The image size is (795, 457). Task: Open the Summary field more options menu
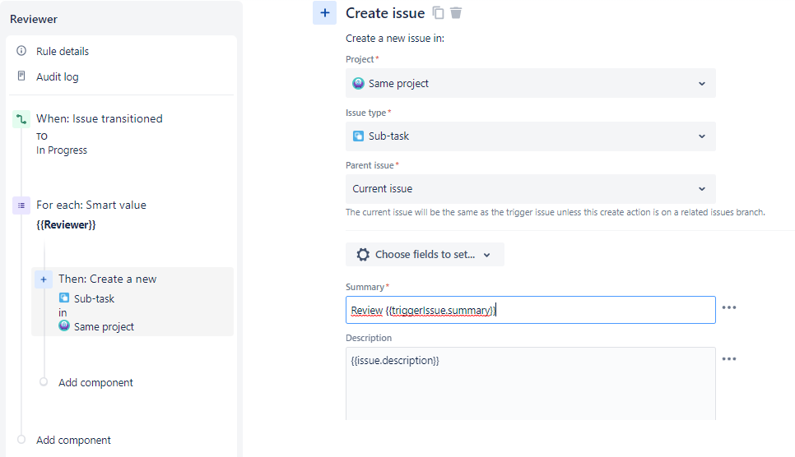click(729, 307)
